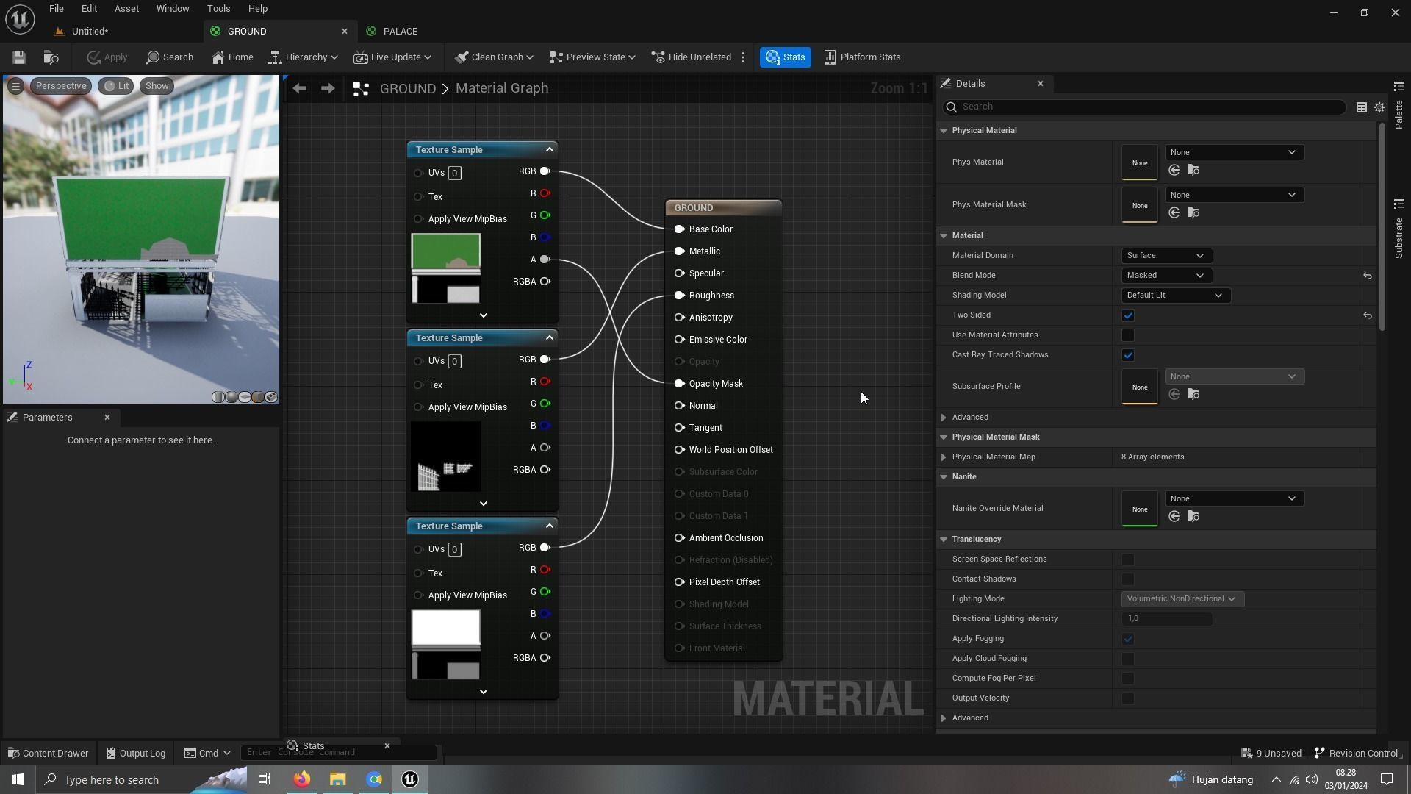Click the Use Selected arrow for Phys Material
The height and width of the screenshot is (794, 1411).
[1174, 171]
